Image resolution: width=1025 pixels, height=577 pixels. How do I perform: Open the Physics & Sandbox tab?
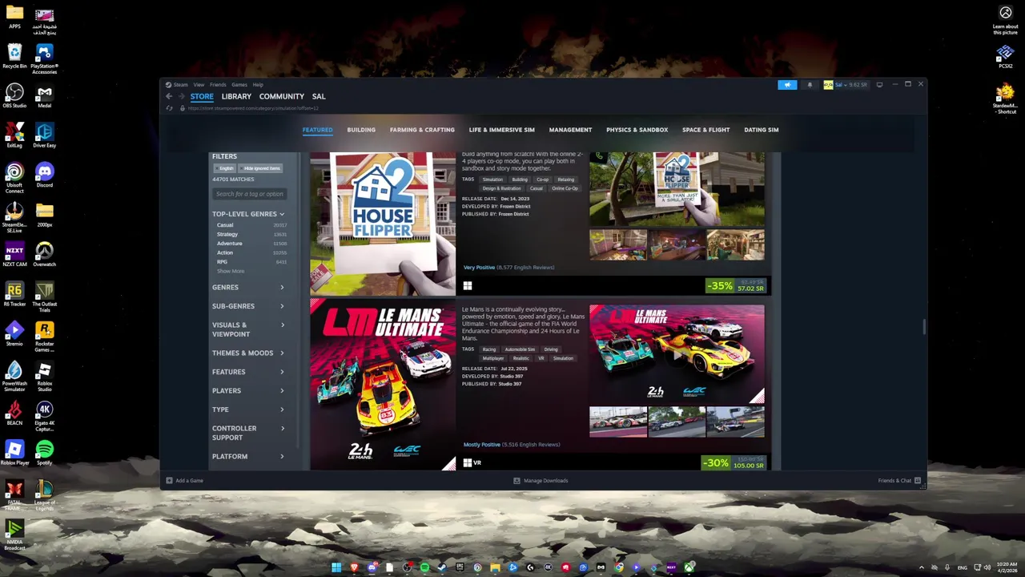[x=637, y=130]
